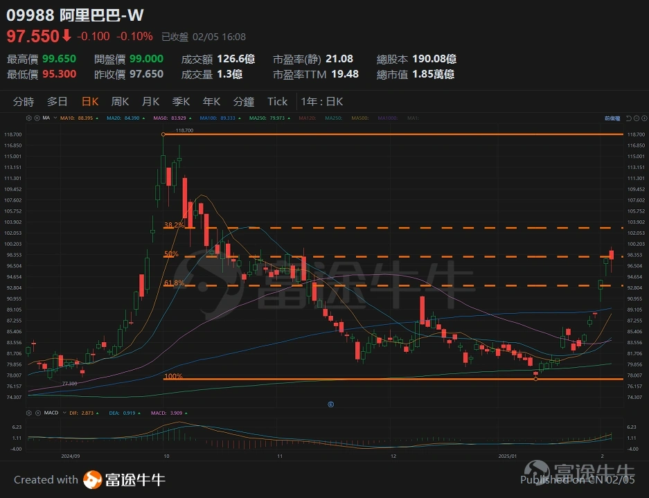Select the 38.2% Fibonacci retracement label

[x=174, y=225]
